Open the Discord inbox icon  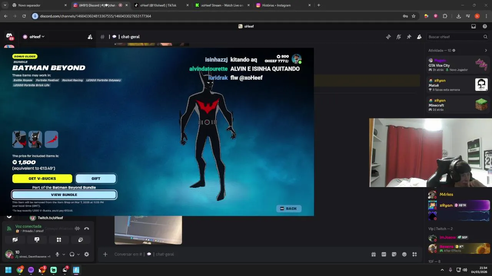pyautogui.click(x=474, y=26)
